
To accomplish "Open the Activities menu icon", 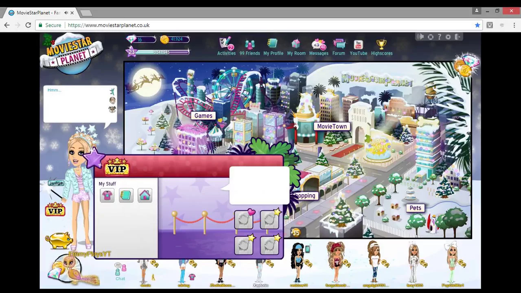I will coord(226,47).
